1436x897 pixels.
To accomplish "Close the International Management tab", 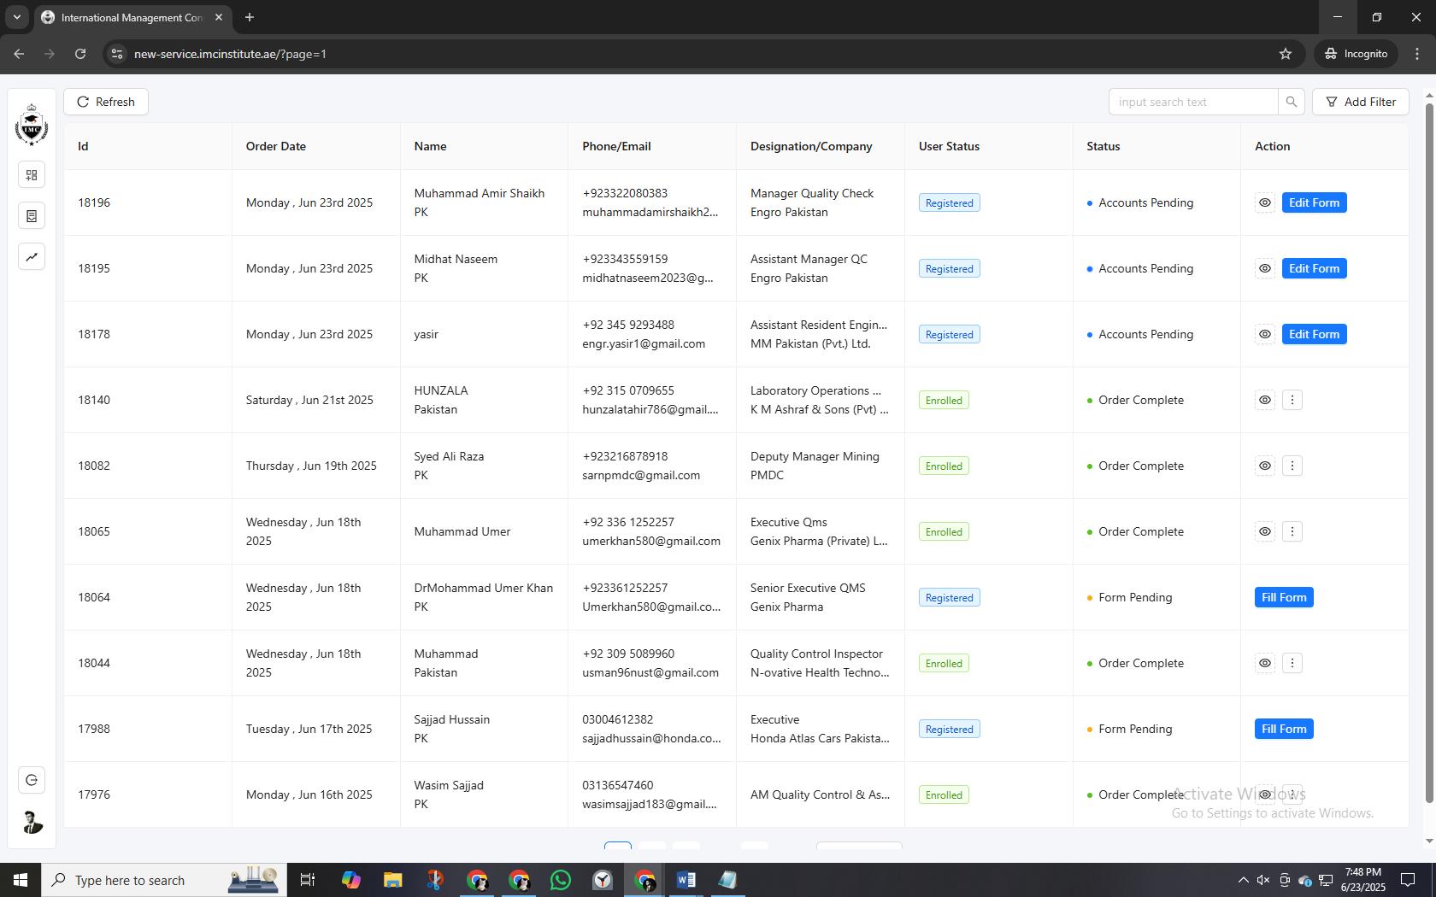I will pyautogui.click(x=219, y=17).
